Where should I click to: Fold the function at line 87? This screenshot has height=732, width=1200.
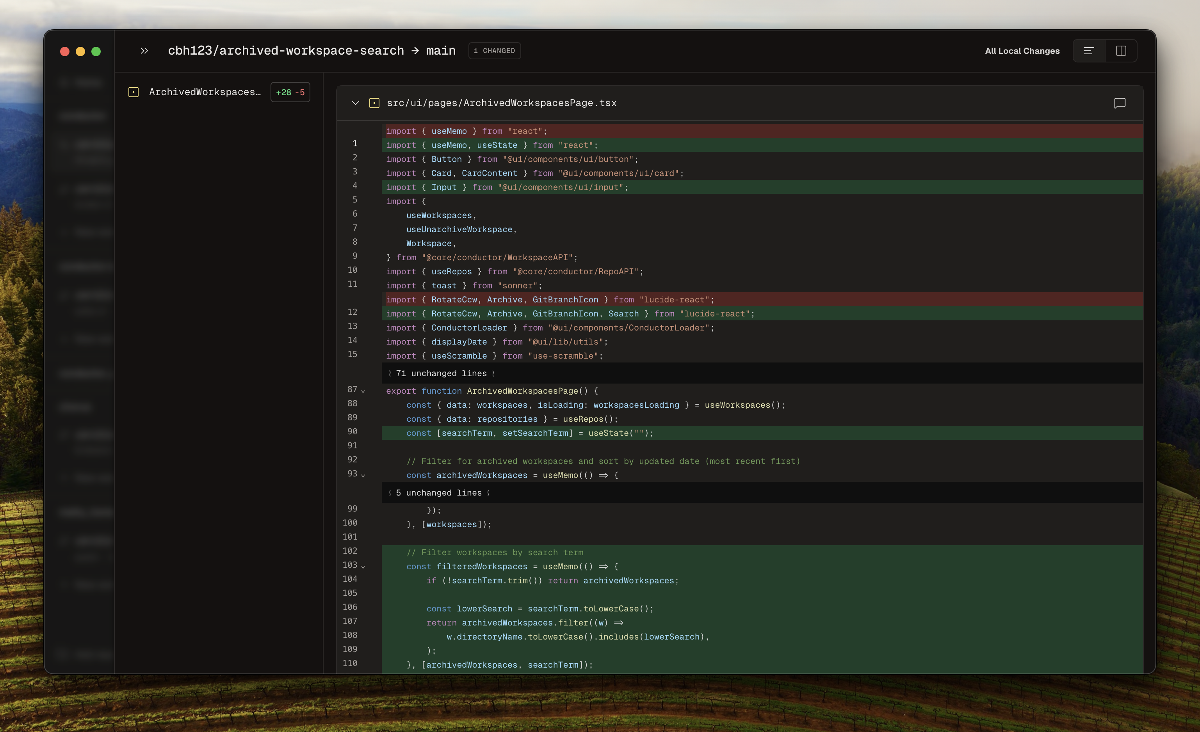point(363,391)
